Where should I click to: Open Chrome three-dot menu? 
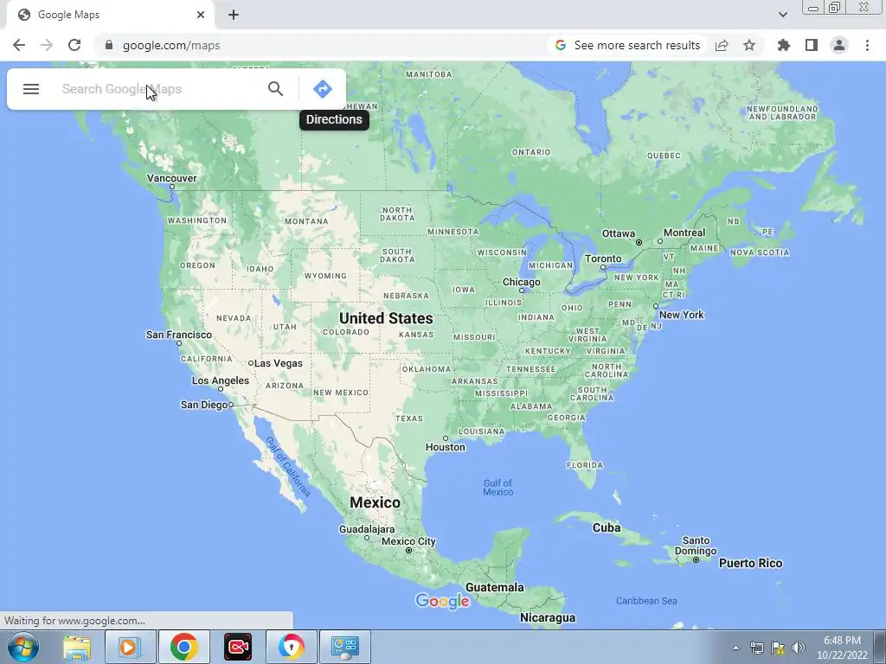(867, 45)
